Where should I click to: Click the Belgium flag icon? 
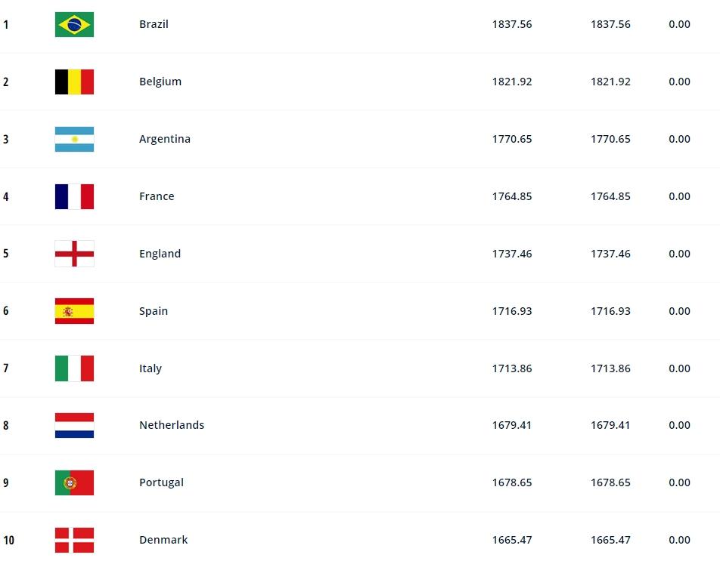pyautogui.click(x=74, y=82)
